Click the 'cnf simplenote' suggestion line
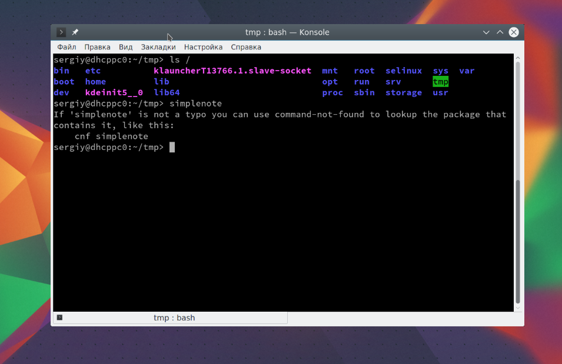Viewport: 562px width, 364px height. 111,136
